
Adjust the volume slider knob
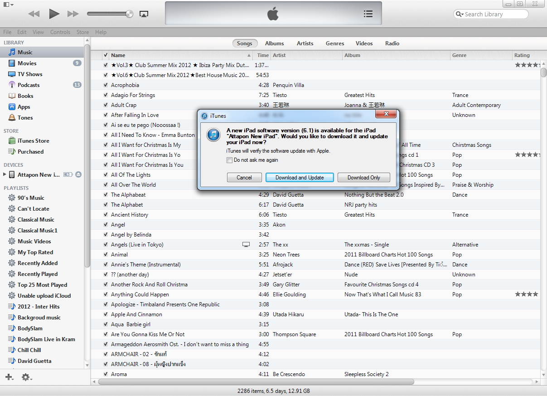pos(130,14)
